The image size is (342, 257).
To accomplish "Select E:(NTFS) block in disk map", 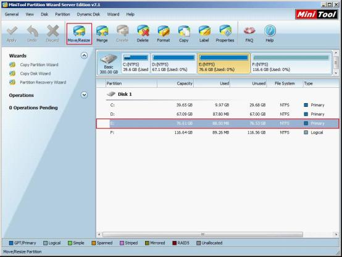I will point(224,63).
